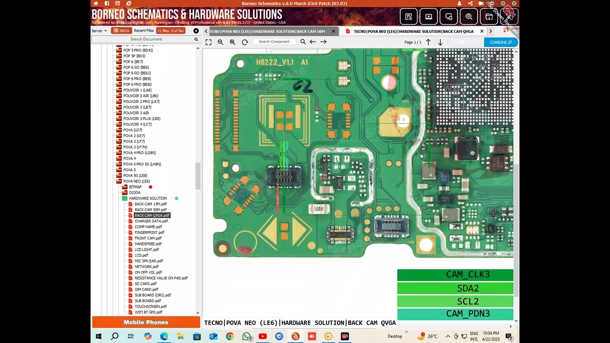Viewport: 610px width, 343px height.
Task: Open RESISTANCE VALUE ON PAD.pdf
Action: click(x=161, y=278)
